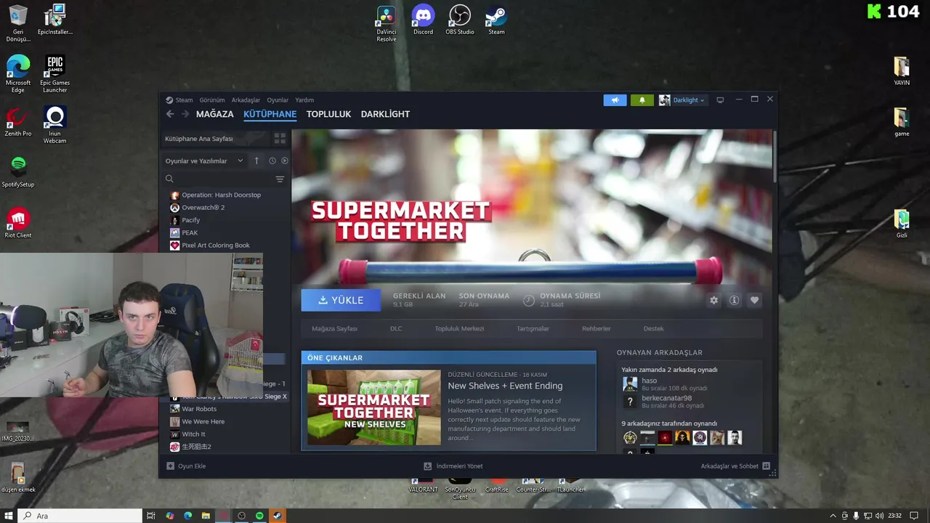Show game info circle icon
Screen dimensions: 930x523
pos(734,300)
